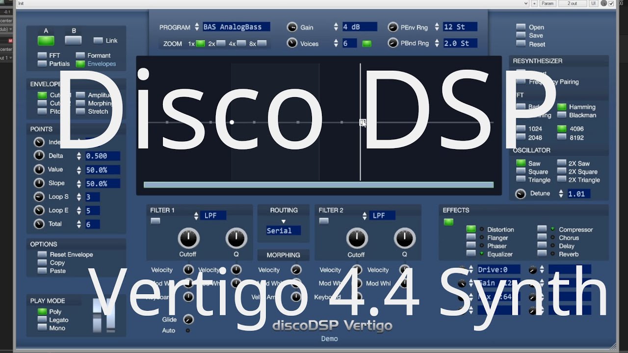Click the Loop S value field

[x=92, y=197]
